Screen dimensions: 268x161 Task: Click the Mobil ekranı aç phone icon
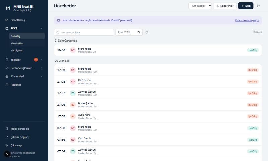(7, 129)
